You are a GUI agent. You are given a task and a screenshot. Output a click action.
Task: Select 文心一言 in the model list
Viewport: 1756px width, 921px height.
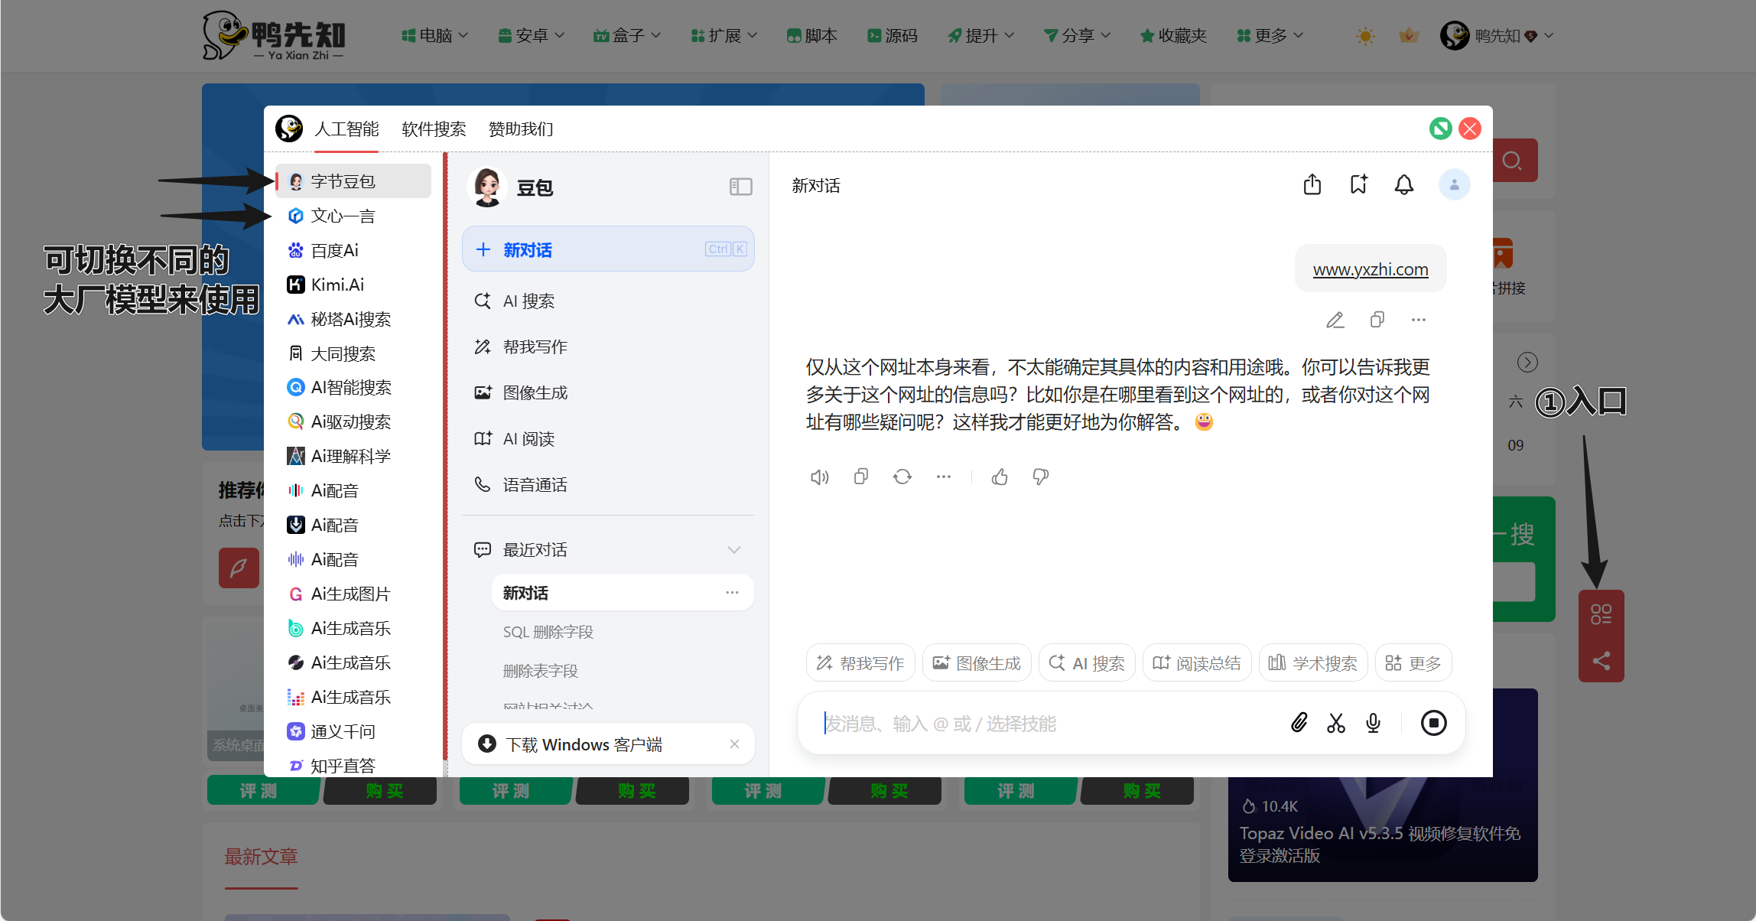[353, 216]
